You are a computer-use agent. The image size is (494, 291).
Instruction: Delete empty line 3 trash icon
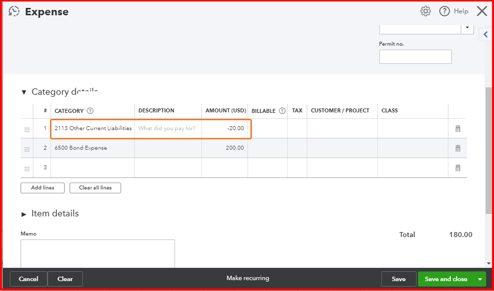(458, 168)
